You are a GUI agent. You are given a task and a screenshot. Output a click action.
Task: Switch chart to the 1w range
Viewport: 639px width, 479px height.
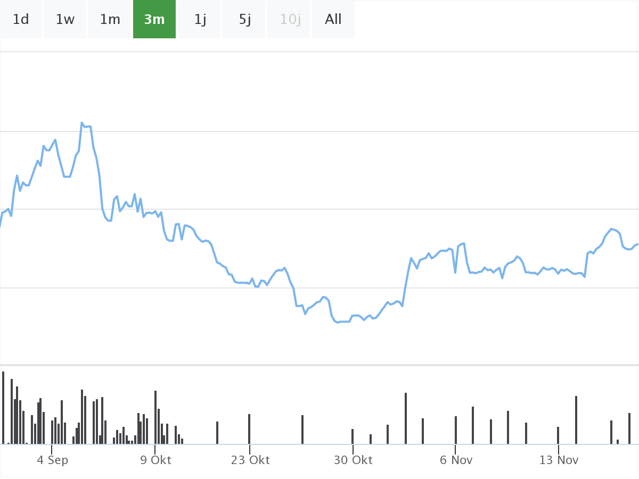tap(65, 20)
